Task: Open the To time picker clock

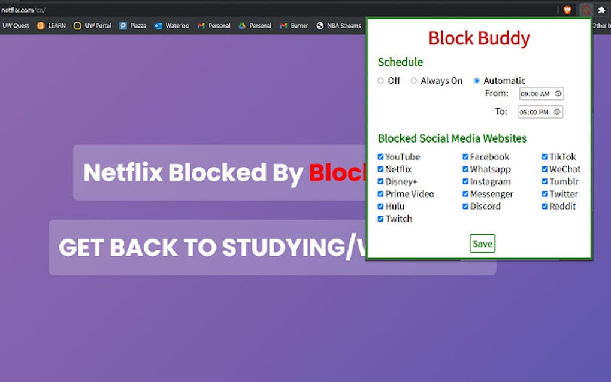Action: [x=557, y=111]
